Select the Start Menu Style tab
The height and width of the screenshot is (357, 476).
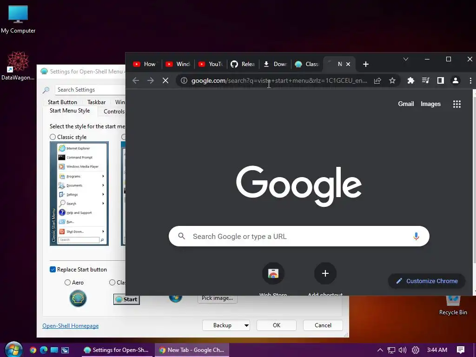(70, 111)
